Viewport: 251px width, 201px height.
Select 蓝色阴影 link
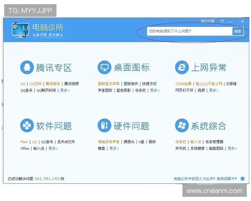[x=123, y=90]
